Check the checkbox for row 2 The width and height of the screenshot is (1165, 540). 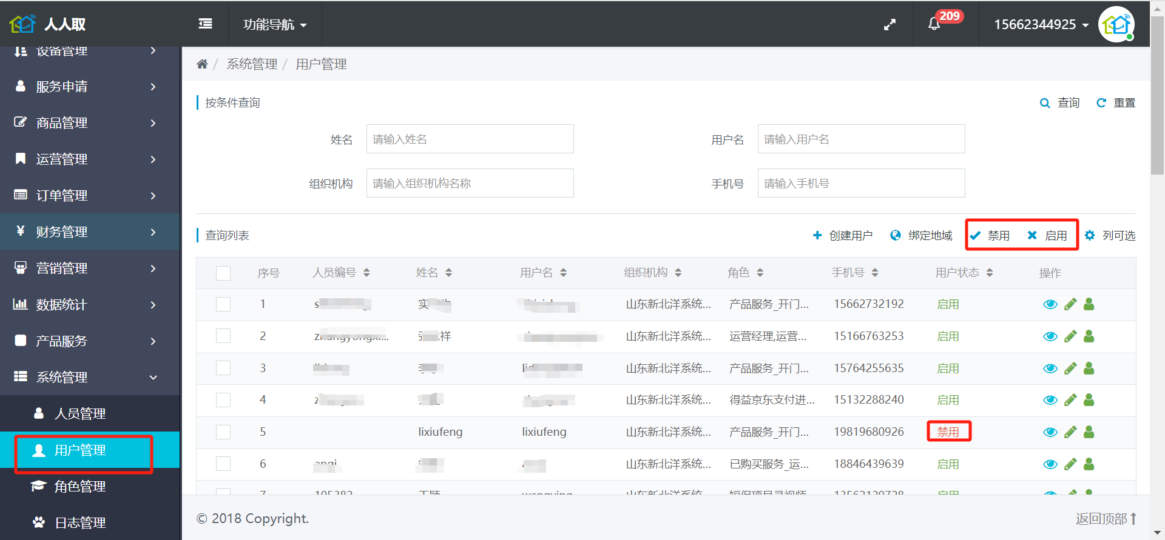223,336
